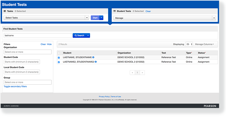Go to next results page arrow

click(x=142, y=73)
